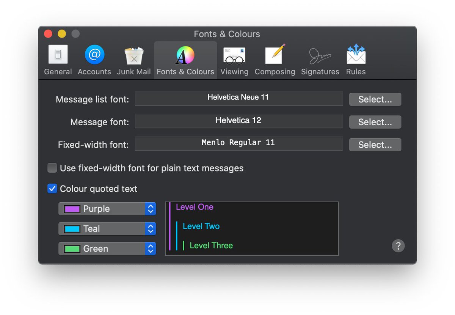Open the Green colour dropdown

pos(107,249)
